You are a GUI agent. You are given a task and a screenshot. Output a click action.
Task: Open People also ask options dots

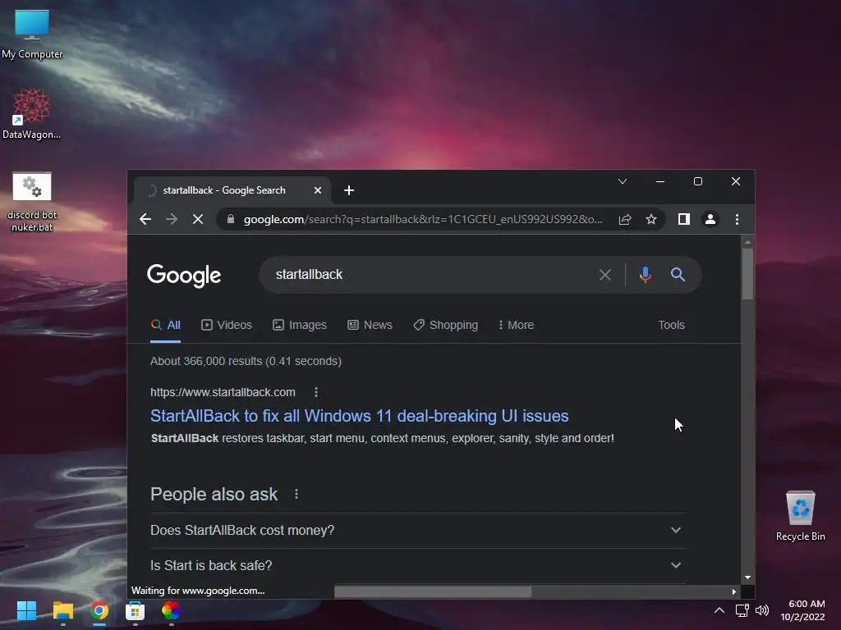point(296,494)
